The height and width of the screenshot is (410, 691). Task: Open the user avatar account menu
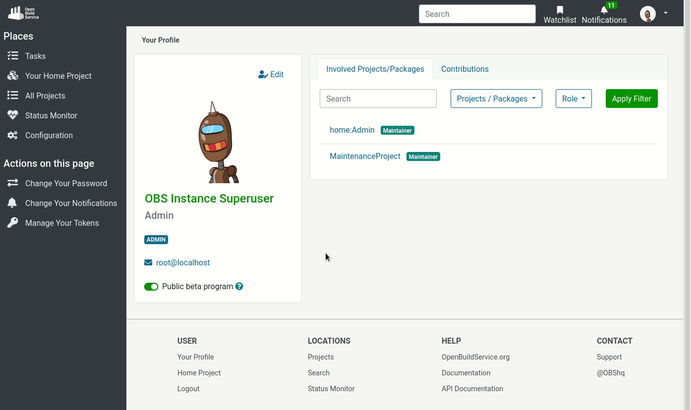(x=648, y=14)
